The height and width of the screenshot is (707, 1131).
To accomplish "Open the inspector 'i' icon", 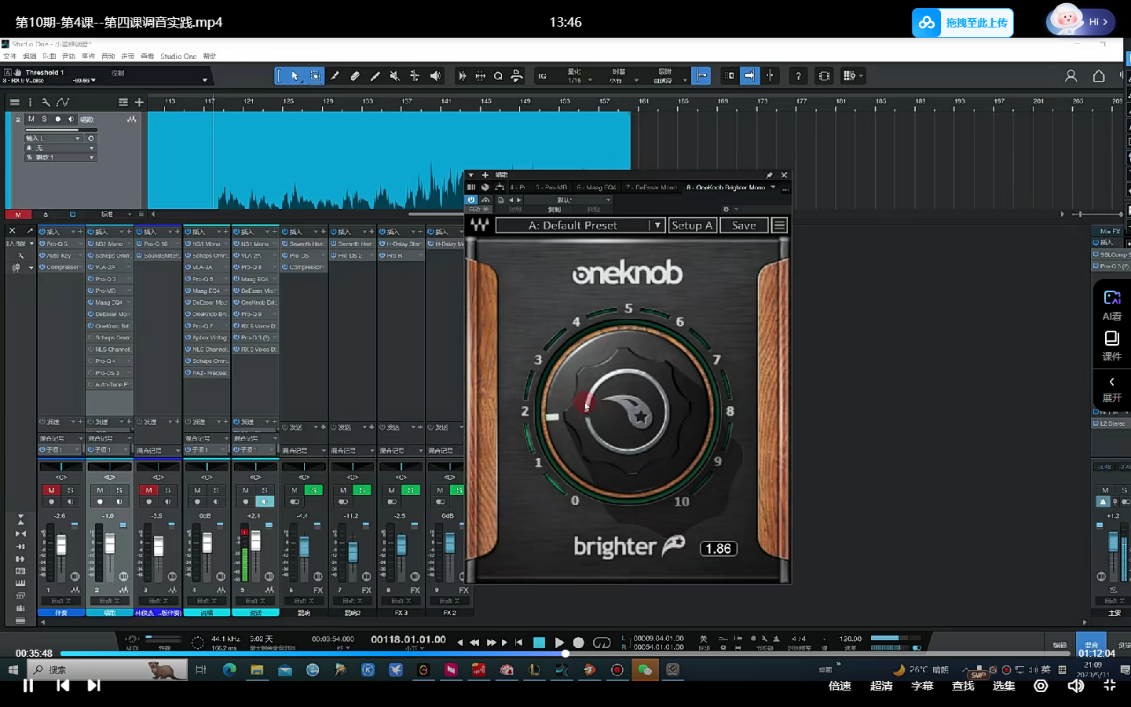I will pyautogui.click(x=30, y=102).
